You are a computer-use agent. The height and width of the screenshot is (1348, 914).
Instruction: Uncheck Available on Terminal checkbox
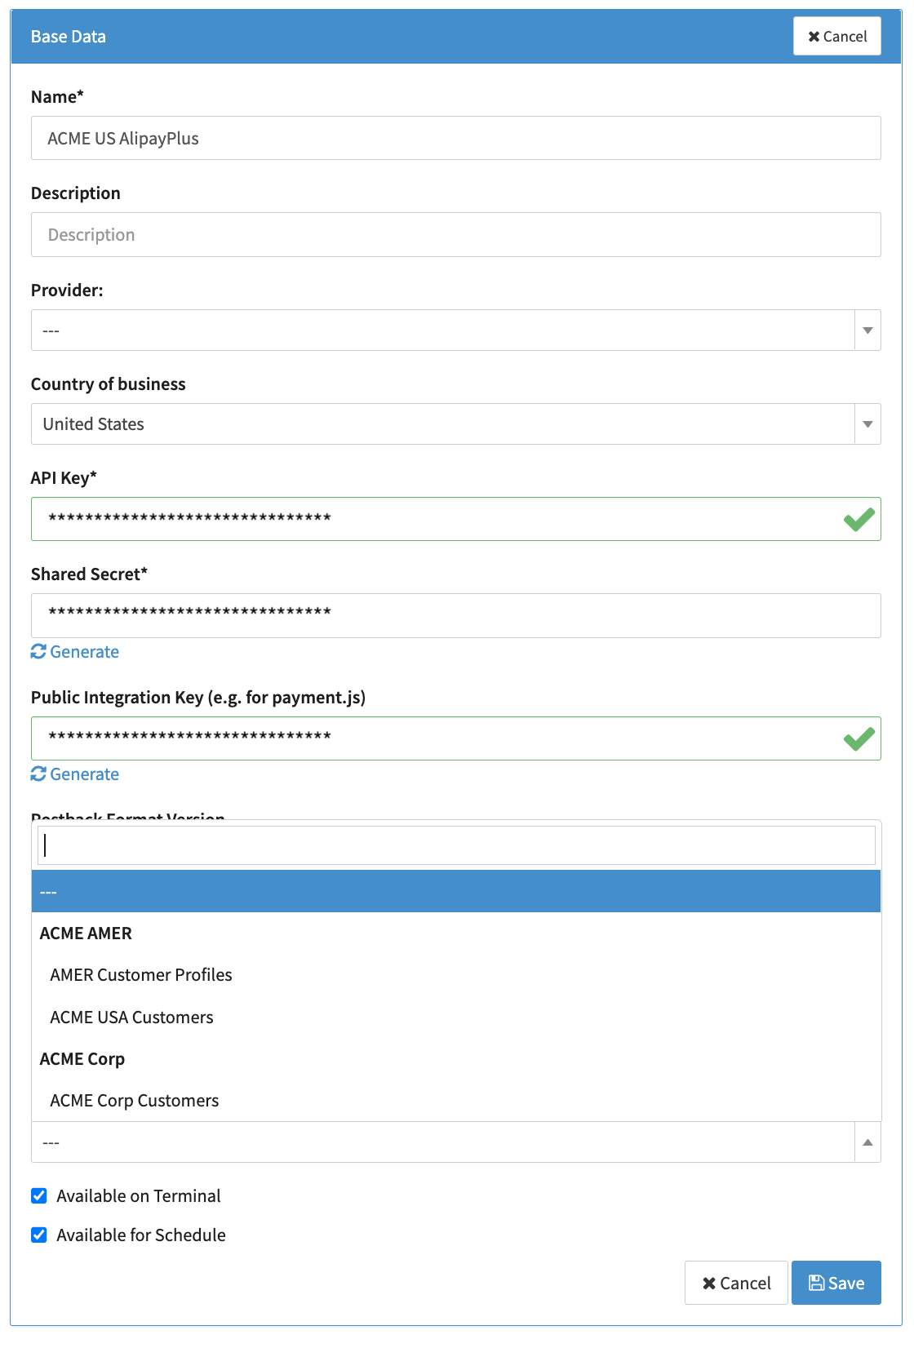tap(39, 1195)
